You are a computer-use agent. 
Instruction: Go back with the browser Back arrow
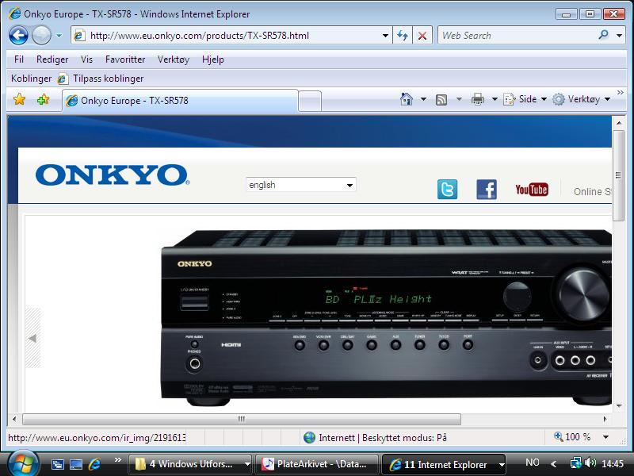[18, 36]
